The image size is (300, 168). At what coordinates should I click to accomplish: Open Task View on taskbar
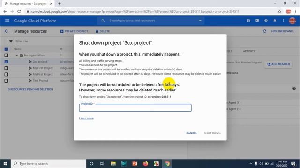coord(102,164)
